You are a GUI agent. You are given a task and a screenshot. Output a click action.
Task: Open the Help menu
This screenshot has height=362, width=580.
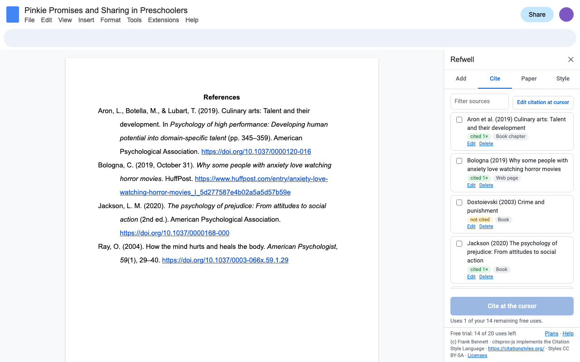pos(192,20)
